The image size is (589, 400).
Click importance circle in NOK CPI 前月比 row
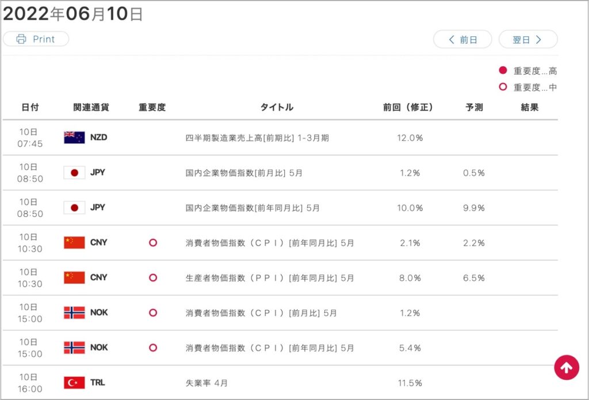153,313
